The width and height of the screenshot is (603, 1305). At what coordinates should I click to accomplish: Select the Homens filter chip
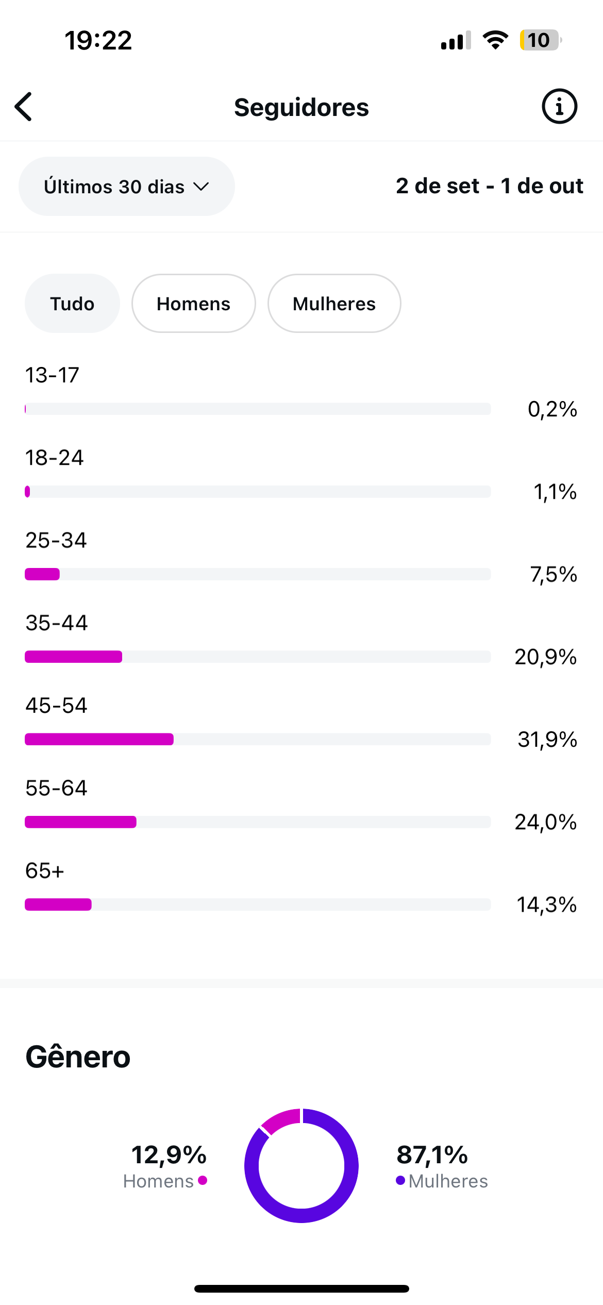tap(193, 304)
